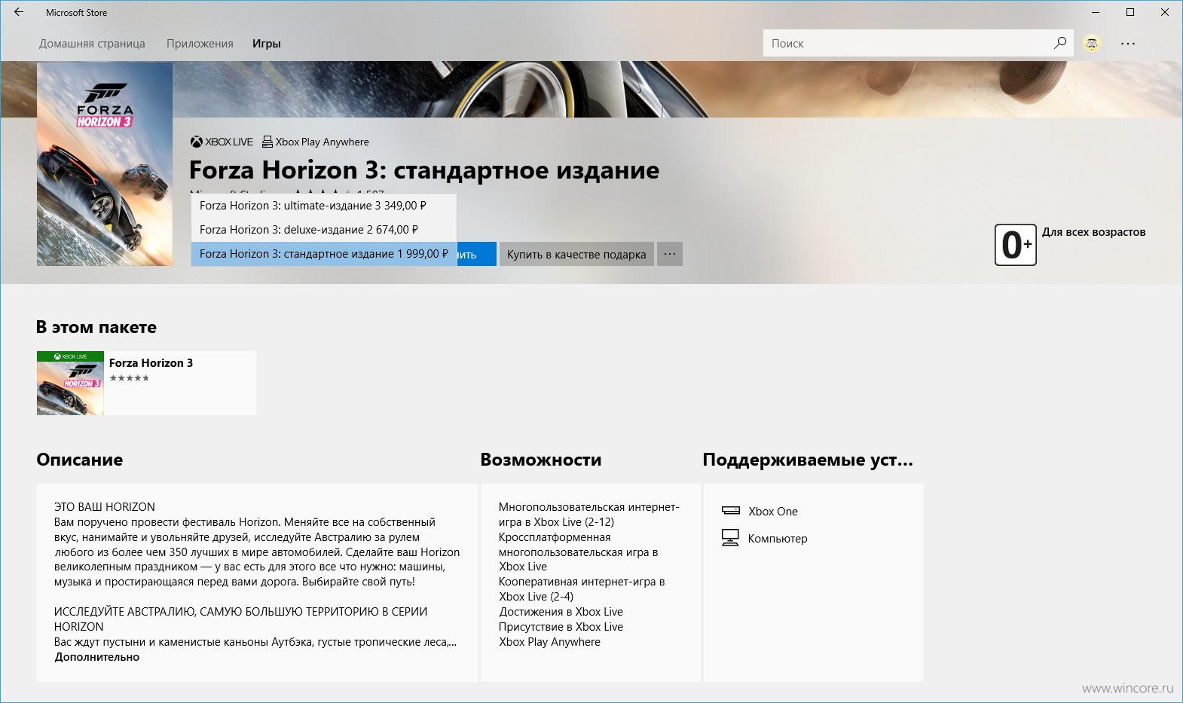Click the partially hidden blue buy button
The width and height of the screenshot is (1183, 703).
pos(476,254)
